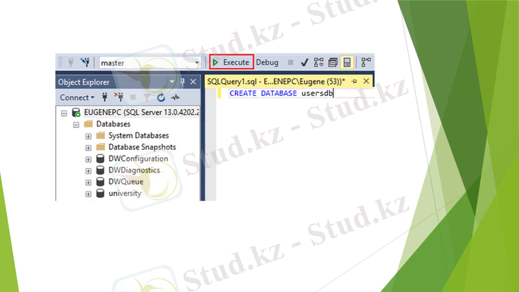Screen dimensions: 519x292
Task: Click the Parse checkmark icon in toolbar
Action: pos(304,62)
